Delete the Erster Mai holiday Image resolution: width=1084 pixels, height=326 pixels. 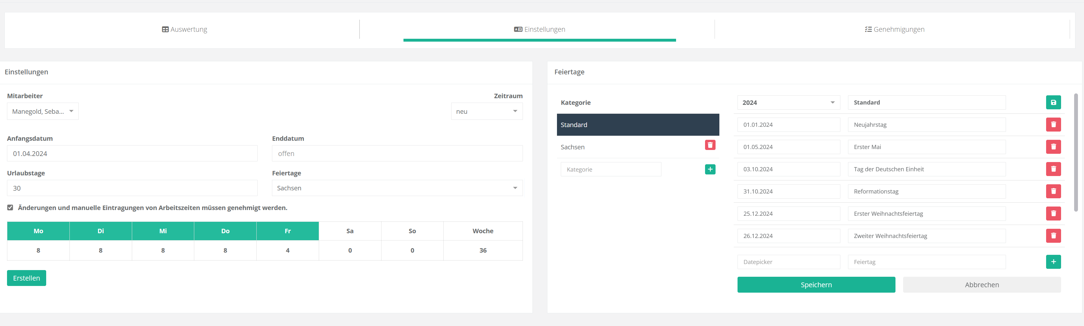click(x=1053, y=147)
